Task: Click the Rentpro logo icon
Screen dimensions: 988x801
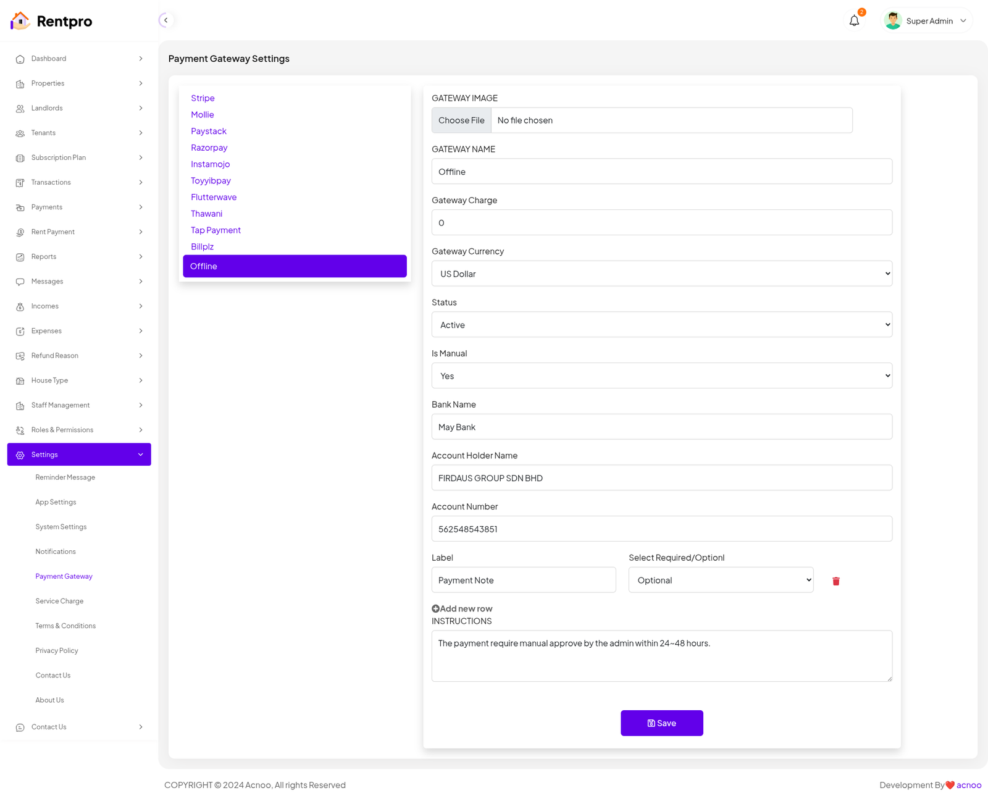Action: click(20, 21)
